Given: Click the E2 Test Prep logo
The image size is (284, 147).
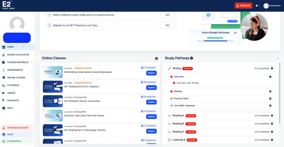Looking at the screenshot, I should tap(9, 5).
